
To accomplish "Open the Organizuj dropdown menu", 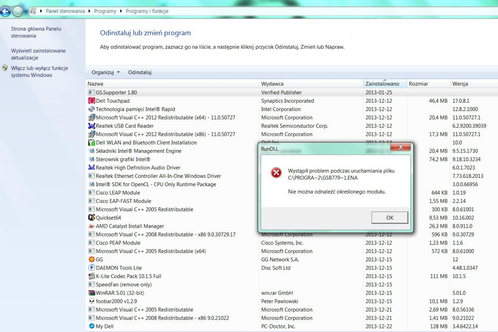I will click(105, 72).
